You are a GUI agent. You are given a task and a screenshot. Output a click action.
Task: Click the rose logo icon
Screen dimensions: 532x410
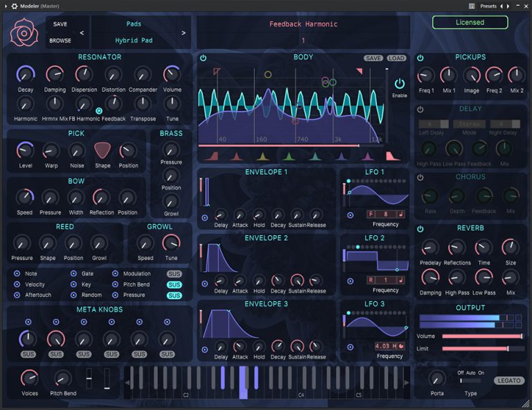pos(24,32)
